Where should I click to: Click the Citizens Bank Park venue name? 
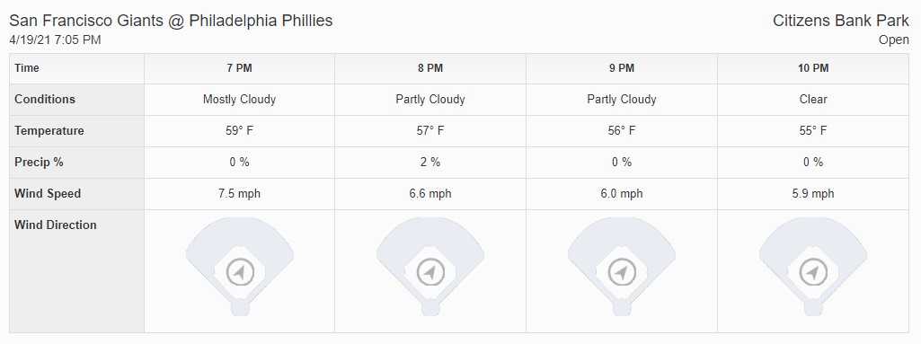[840, 21]
